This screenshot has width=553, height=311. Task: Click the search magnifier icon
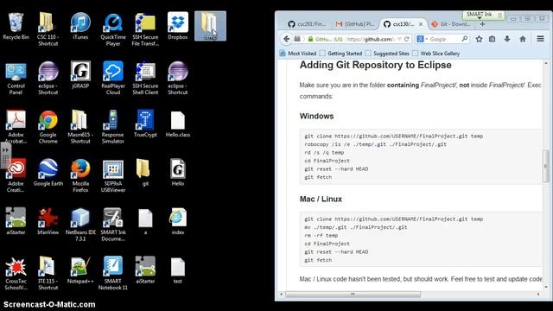click(465, 39)
